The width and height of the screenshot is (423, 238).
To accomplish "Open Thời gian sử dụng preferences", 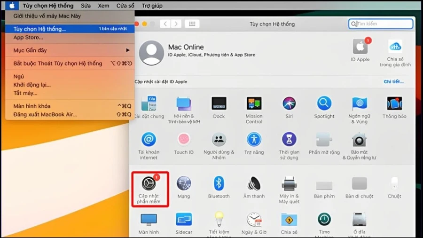I will [x=289, y=146].
